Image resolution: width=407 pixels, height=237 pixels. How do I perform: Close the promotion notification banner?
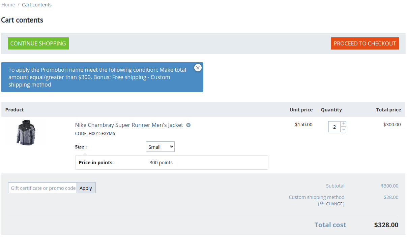(x=198, y=68)
